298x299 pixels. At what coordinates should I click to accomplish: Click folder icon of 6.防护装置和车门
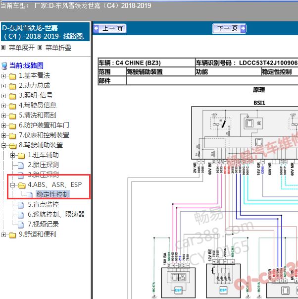coord(12,126)
